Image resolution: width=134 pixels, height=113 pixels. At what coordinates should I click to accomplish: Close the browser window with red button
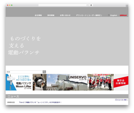click(x=8, y=5)
